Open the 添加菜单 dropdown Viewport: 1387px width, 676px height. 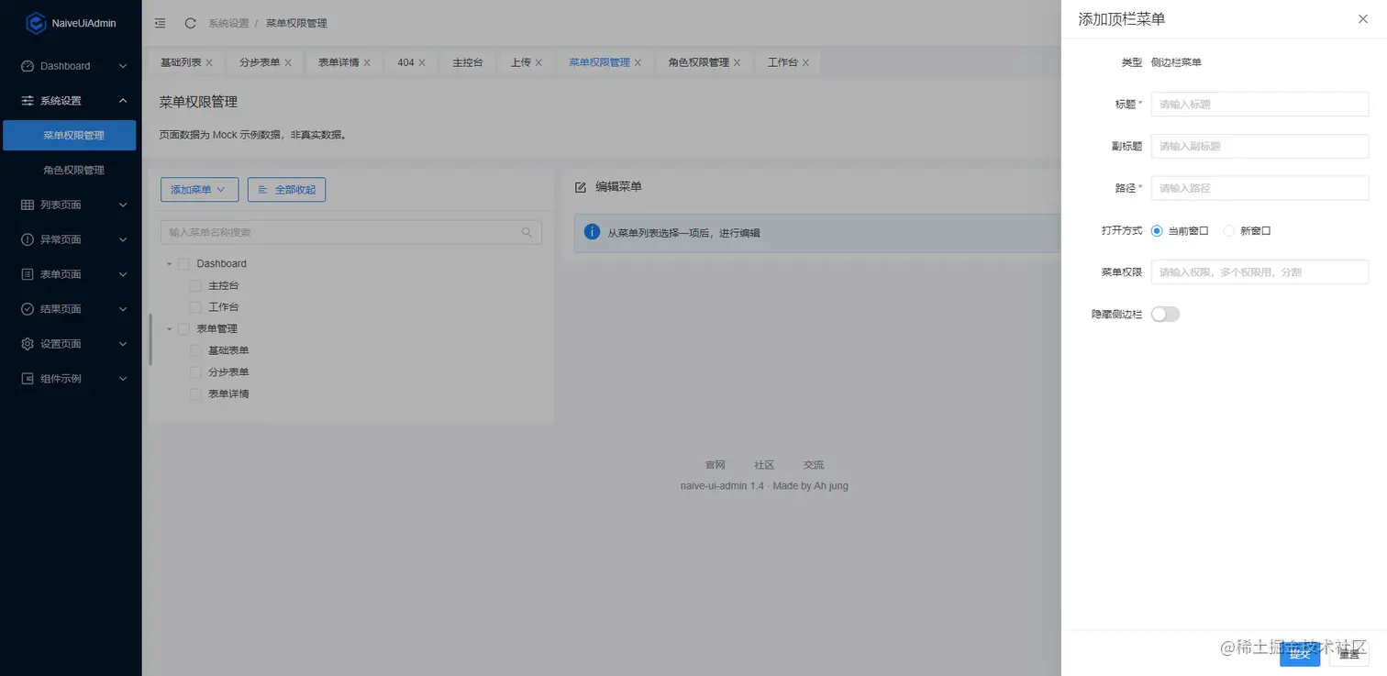(199, 189)
